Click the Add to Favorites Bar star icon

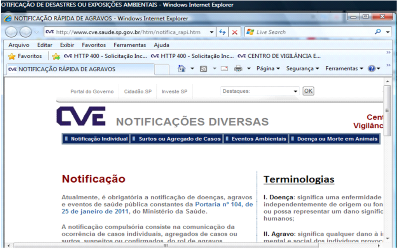pos(56,56)
